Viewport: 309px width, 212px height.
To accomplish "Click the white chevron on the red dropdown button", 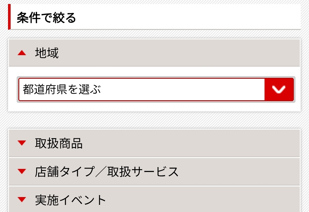I will pyautogui.click(x=279, y=89).
